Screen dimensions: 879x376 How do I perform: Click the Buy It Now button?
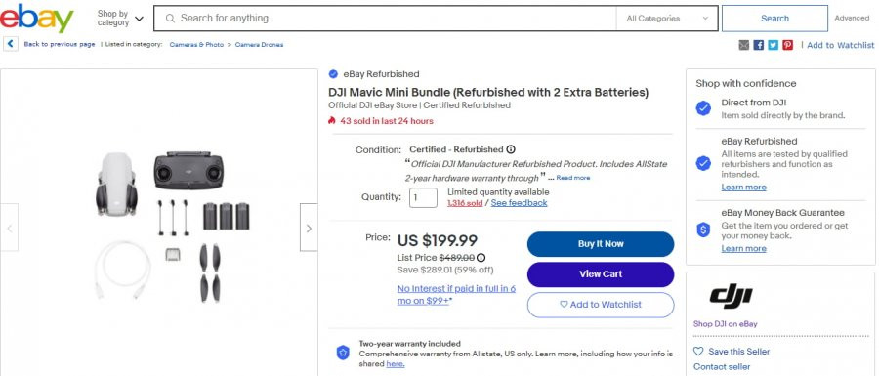click(601, 244)
